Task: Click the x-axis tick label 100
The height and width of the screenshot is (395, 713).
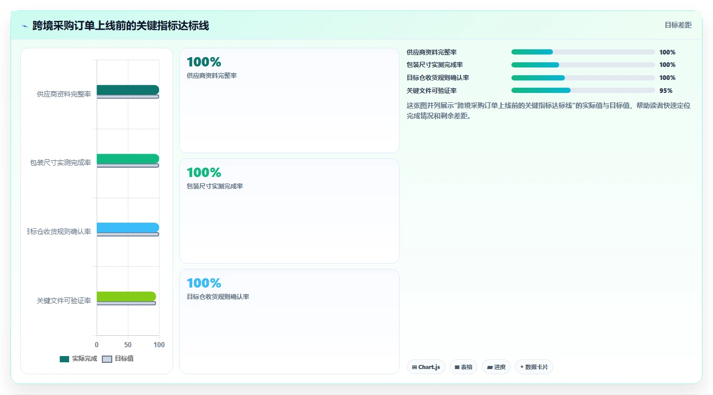Action: (x=159, y=345)
